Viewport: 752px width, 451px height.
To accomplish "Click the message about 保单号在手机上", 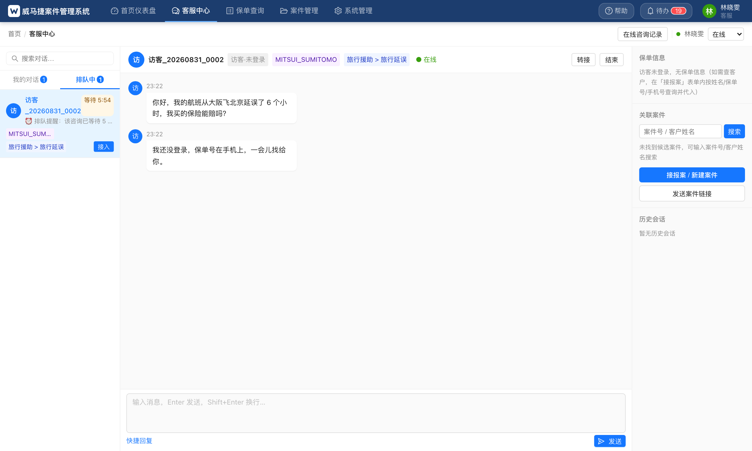I will tap(222, 156).
